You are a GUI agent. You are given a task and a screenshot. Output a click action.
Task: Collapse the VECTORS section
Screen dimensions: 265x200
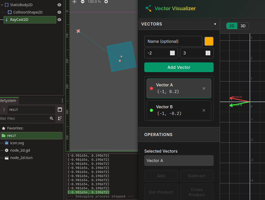coord(215,24)
